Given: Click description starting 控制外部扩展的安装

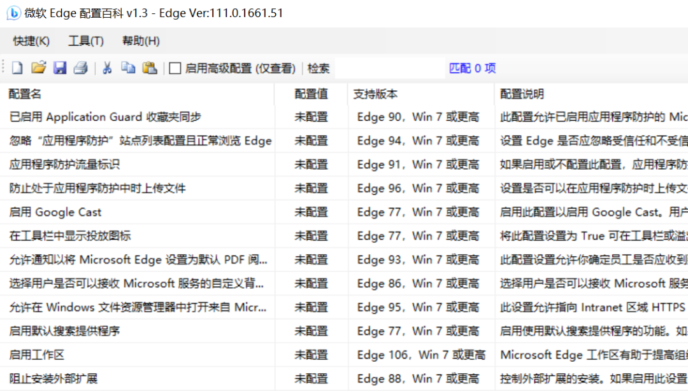Looking at the screenshot, I should 594,378.
